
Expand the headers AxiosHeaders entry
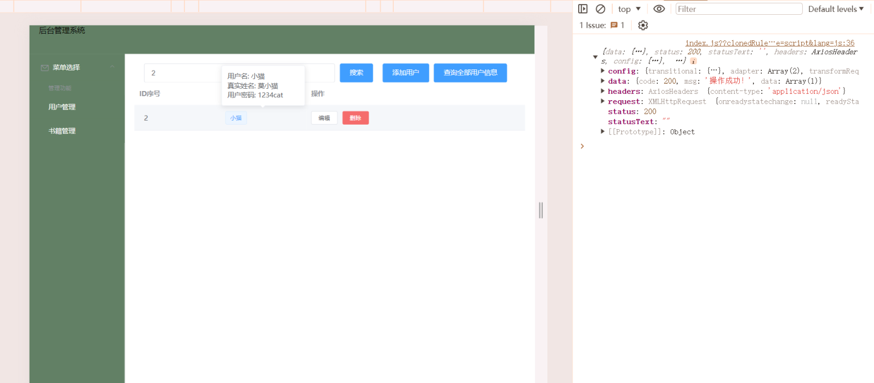click(x=603, y=92)
